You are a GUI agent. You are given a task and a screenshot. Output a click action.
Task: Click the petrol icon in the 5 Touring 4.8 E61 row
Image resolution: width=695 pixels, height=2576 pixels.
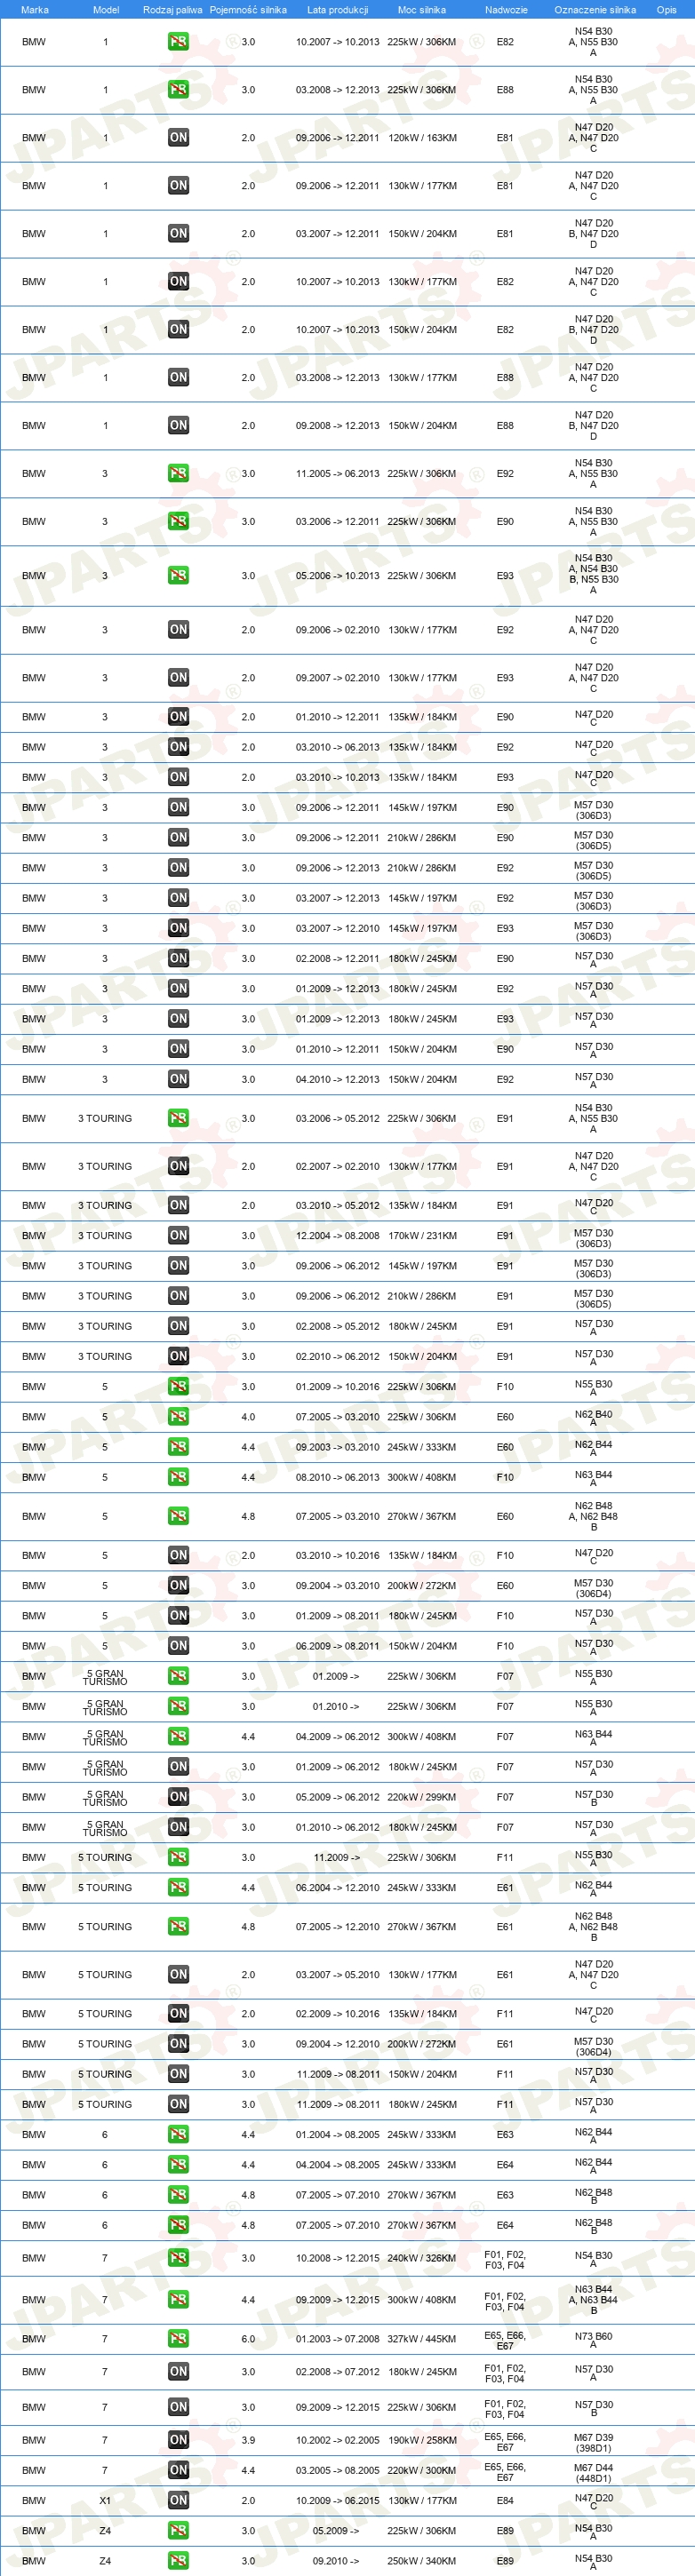coord(178,1927)
